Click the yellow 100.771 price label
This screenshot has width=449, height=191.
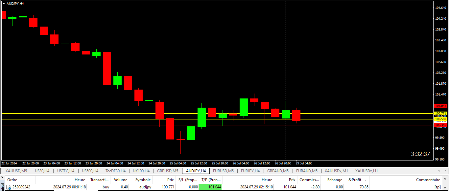point(440,114)
